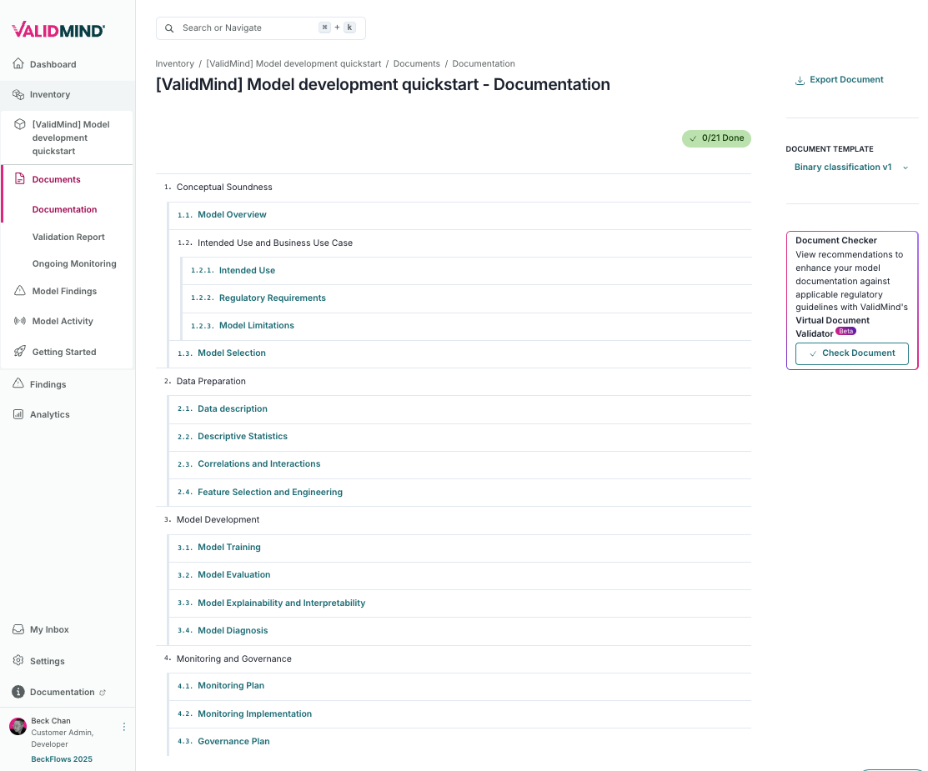928x771 pixels.
Task: Select the Inventory sidebar icon
Action: 18,94
